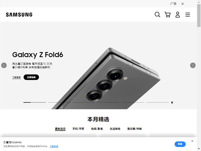The width and height of the screenshot is (201, 151).
Task: Switch to the 手机/平板 tab
Action: pyautogui.click(x=78, y=129)
